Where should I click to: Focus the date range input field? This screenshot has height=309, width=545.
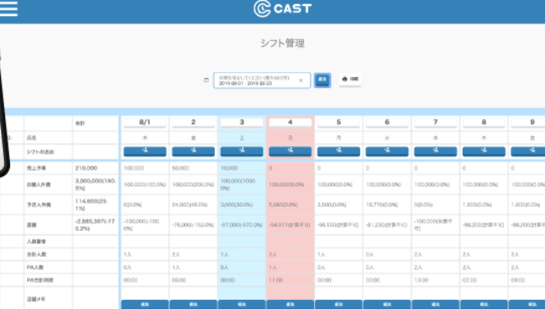coord(262,81)
